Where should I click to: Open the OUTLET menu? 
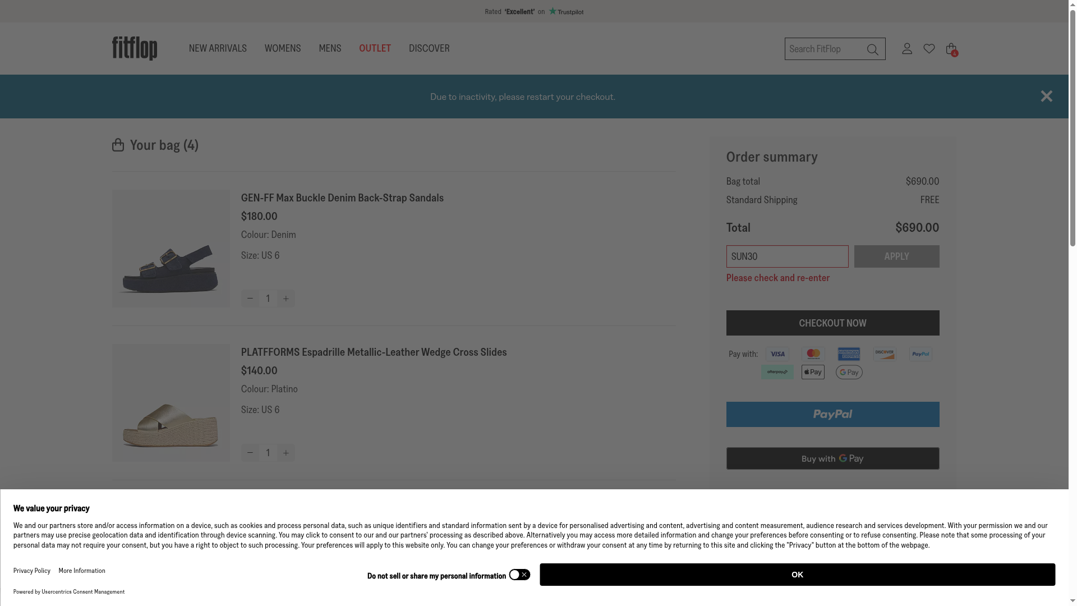coord(375,48)
